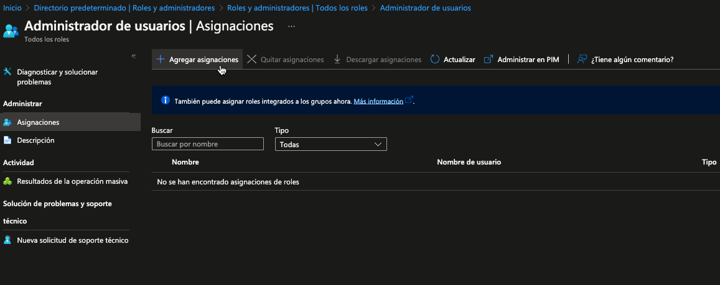Go to Inicio in the breadcrumb
This screenshot has height=285, width=720.
click(13, 8)
